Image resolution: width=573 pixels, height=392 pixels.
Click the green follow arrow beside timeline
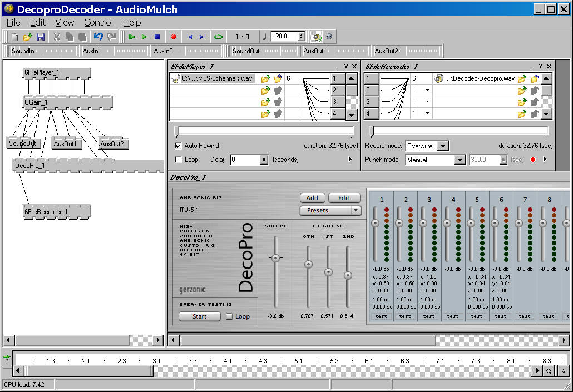coord(7,358)
